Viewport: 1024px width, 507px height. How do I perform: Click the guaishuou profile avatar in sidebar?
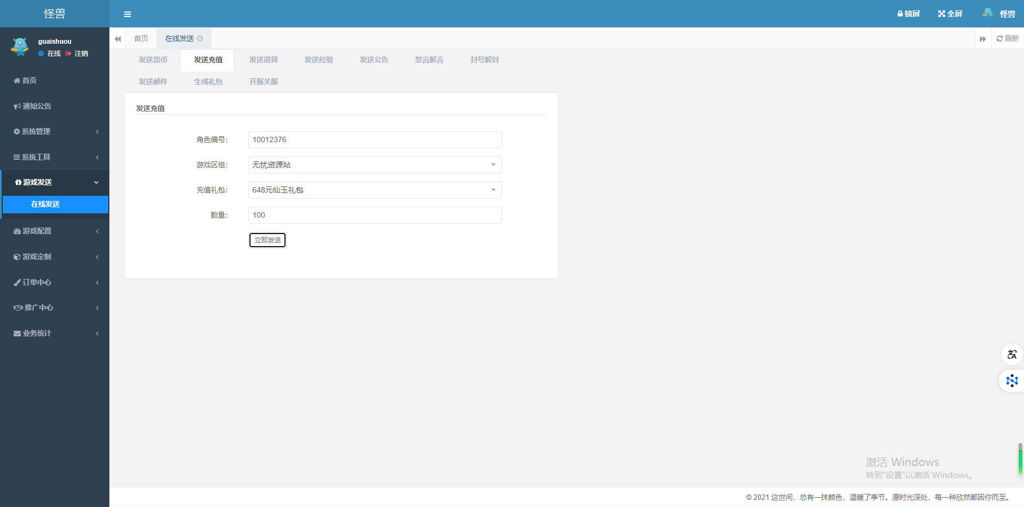[x=20, y=46]
